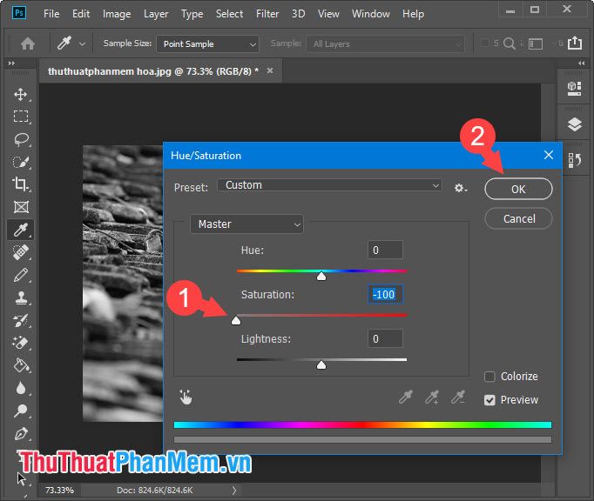Viewport: 594px width, 501px height.
Task: Open preset options gear icon
Action: [461, 188]
